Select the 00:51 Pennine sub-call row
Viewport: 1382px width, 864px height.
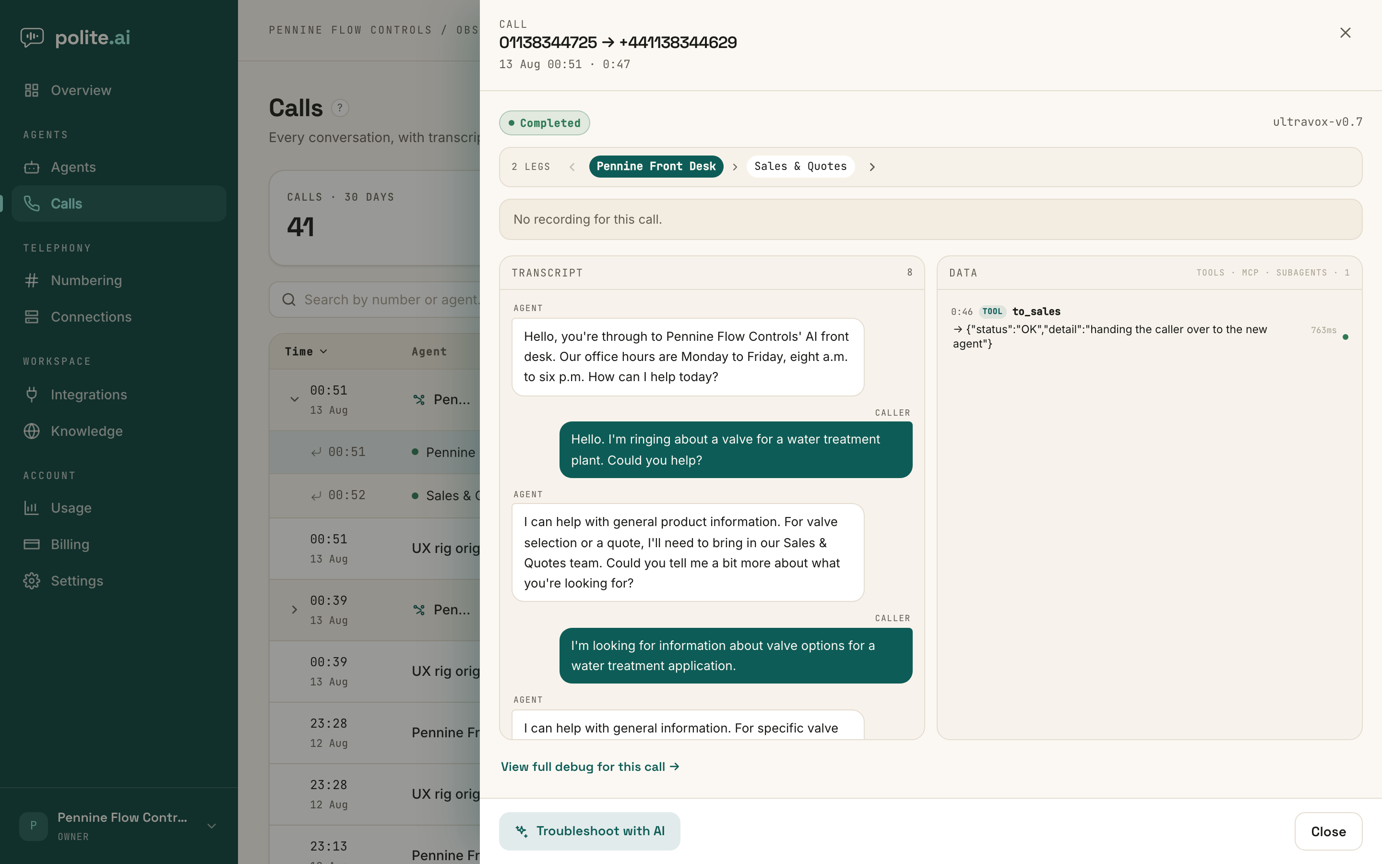(375, 452)
